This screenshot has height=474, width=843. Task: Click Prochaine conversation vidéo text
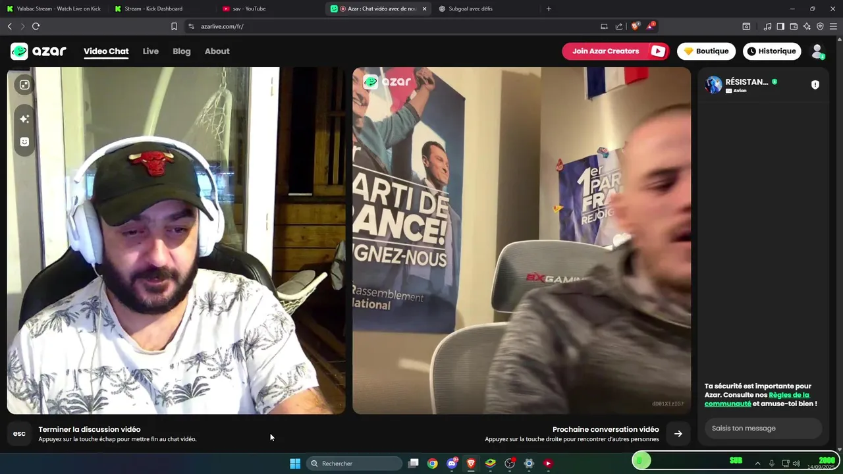point(606,429)
